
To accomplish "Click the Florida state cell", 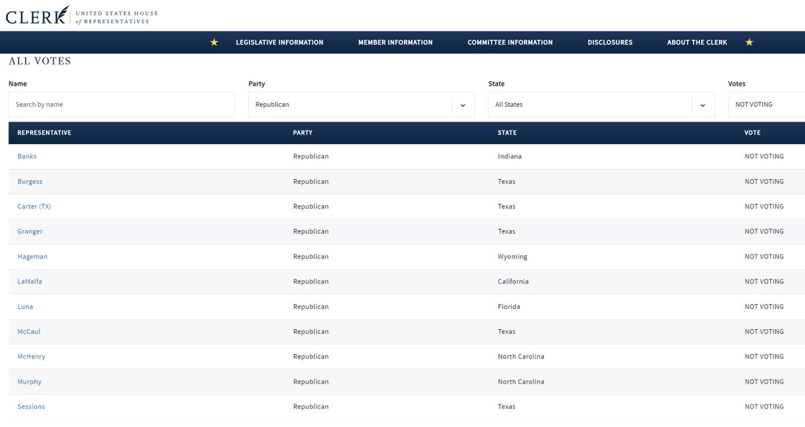I will click(509, 306).
